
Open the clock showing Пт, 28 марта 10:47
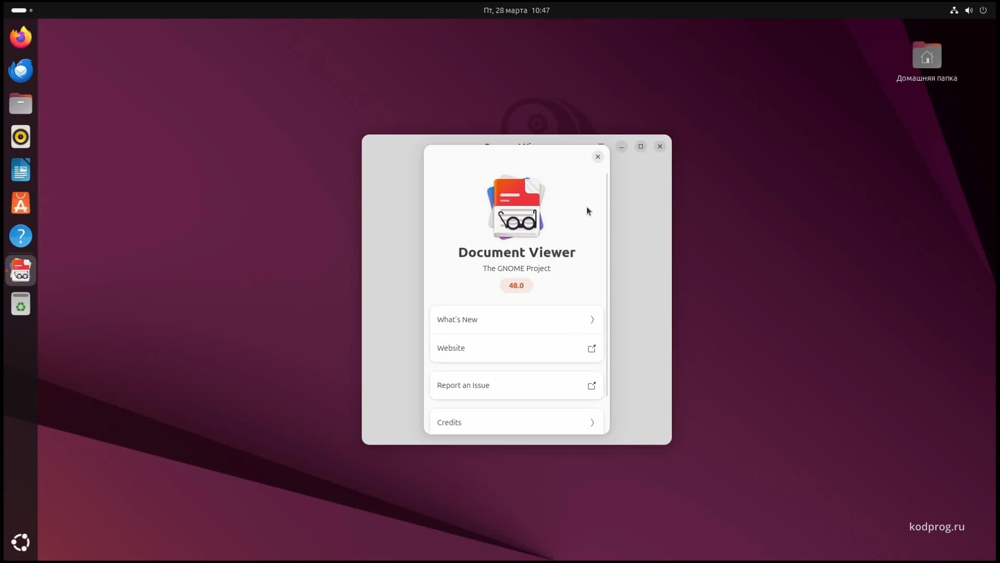(516, 10)
